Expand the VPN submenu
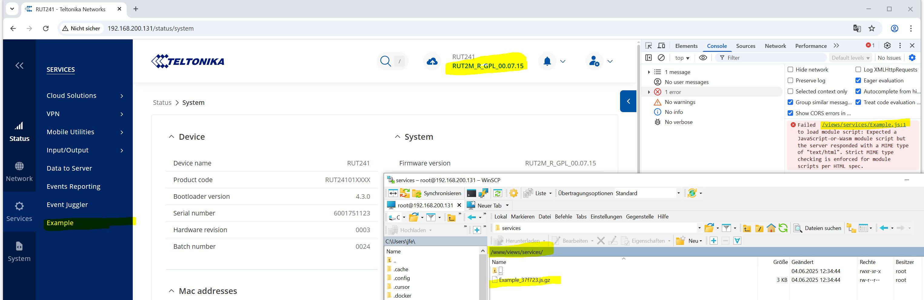Screen dimensions: 924x300 [122, 114]
